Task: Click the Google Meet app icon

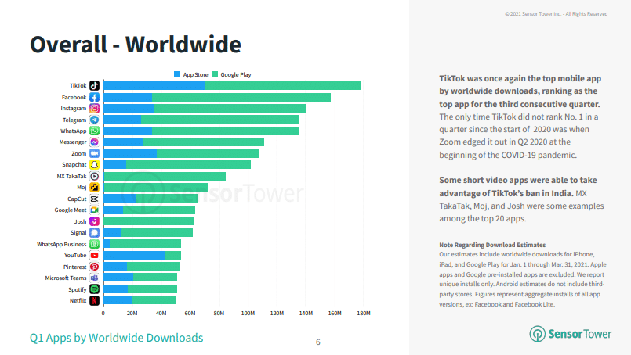Action: pos(94,210)
